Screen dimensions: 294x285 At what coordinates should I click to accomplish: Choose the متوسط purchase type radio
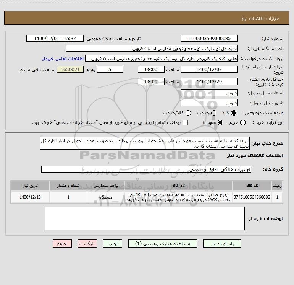click(220, 123)
